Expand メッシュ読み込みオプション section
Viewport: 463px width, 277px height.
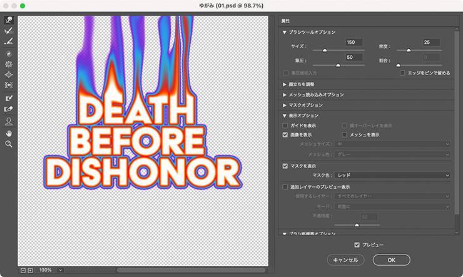284,94
